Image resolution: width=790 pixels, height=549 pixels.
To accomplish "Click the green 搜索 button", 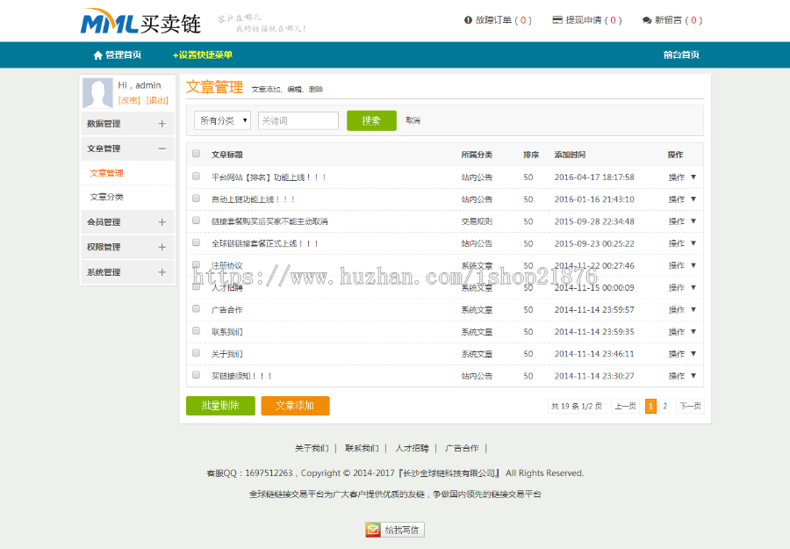I will pyautogui.click(x=374, y=119).
